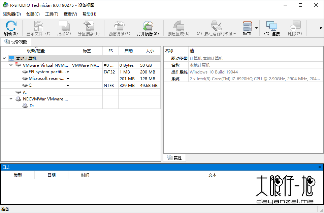This screenshot has width=324, height=213.
Task: Collapse the 本地计算机 tree node
Action: 4,59
